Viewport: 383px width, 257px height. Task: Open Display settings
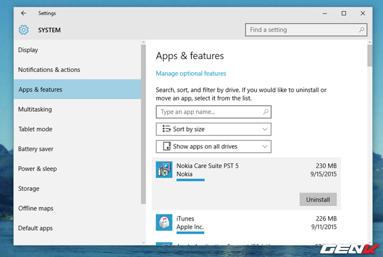77,50
